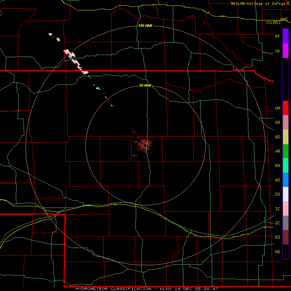Click the UK magenta legend swatch
The height and width of the screenshot is (291, 291).
pyautogui.click(x=286, y=51)
